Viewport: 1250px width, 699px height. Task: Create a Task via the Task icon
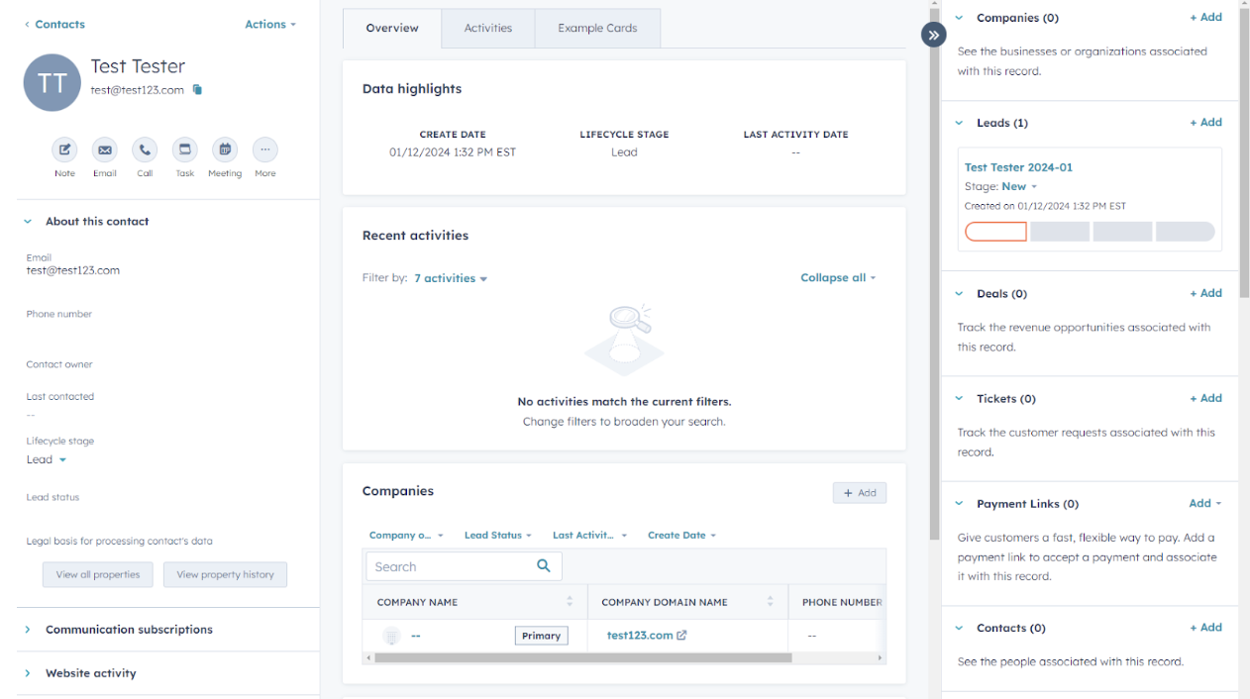(x=184, y=150)
